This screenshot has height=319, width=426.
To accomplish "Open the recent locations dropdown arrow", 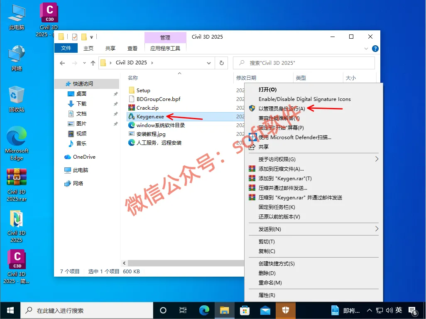I will (x=84, y=63).
